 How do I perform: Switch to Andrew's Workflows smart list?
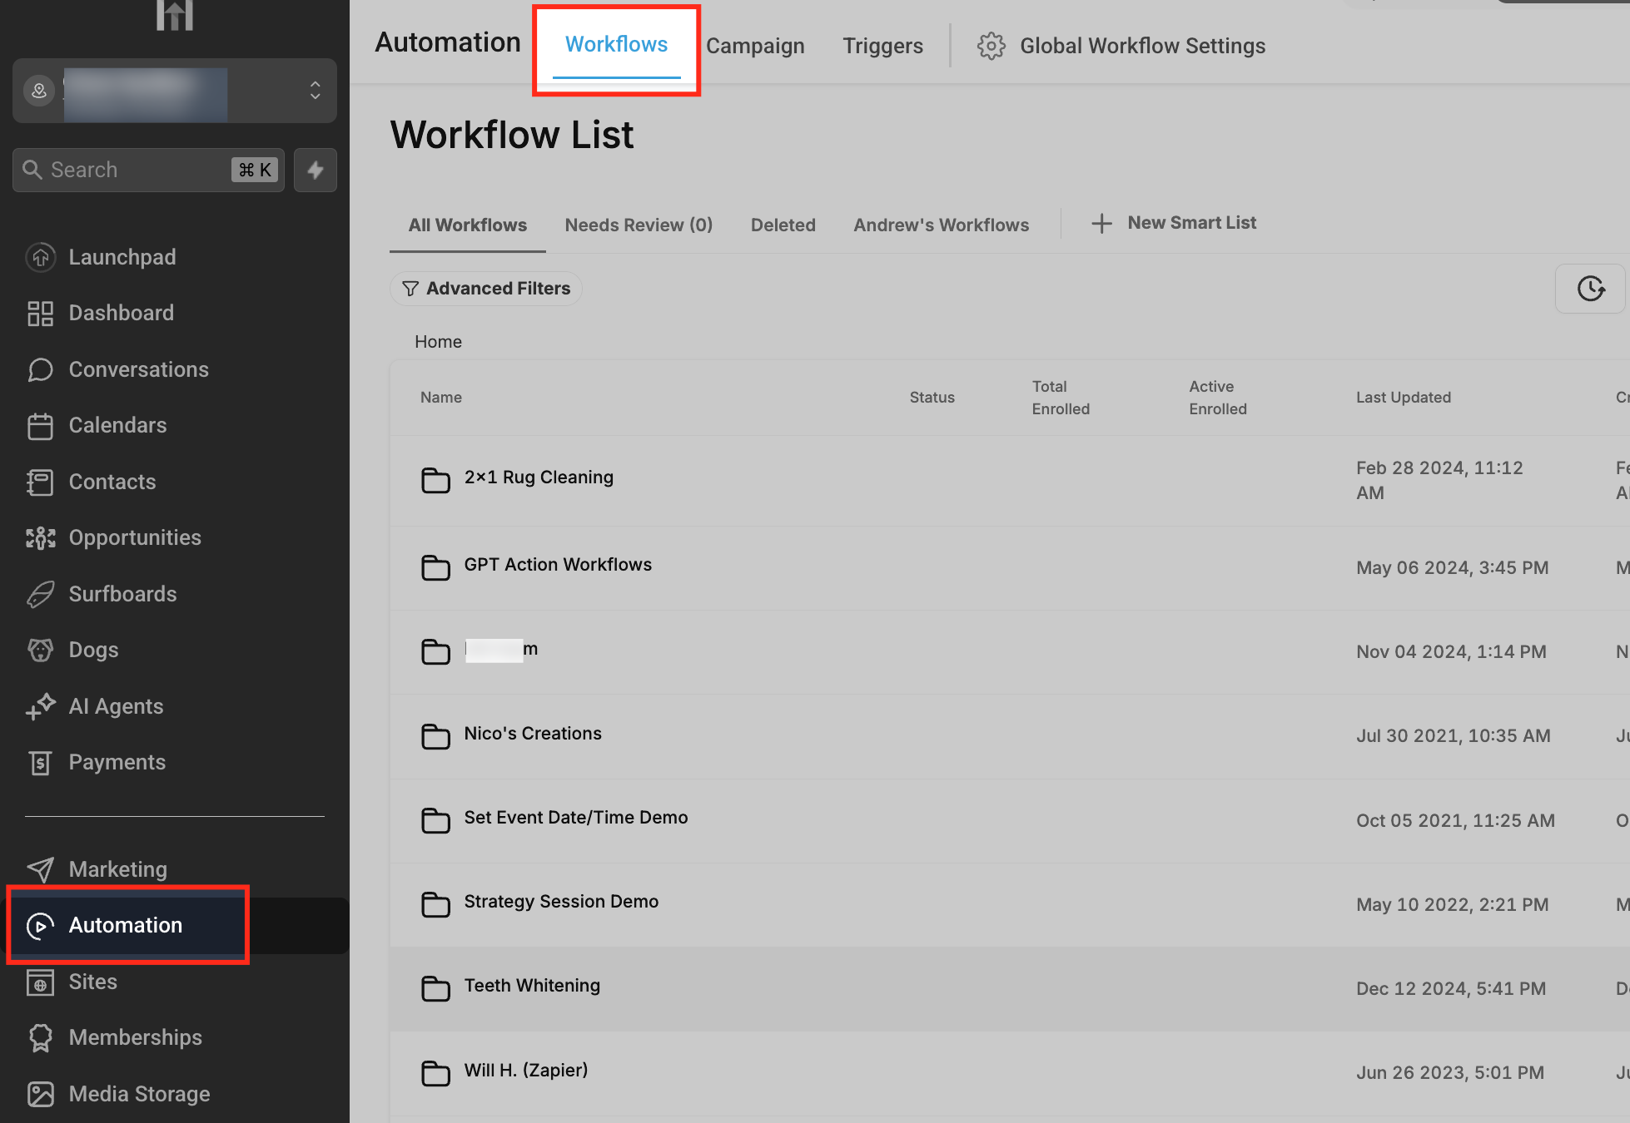coord(941,225)
